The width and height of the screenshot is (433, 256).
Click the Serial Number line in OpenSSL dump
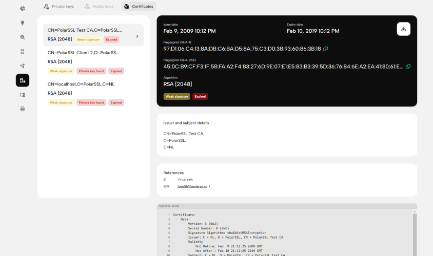tap(208, 228)
